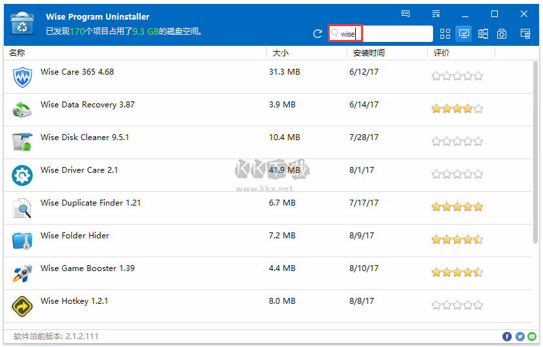Click the Wise Care 365 shield icon
This screenshot has height=347, width=543.
pos(22,77)
